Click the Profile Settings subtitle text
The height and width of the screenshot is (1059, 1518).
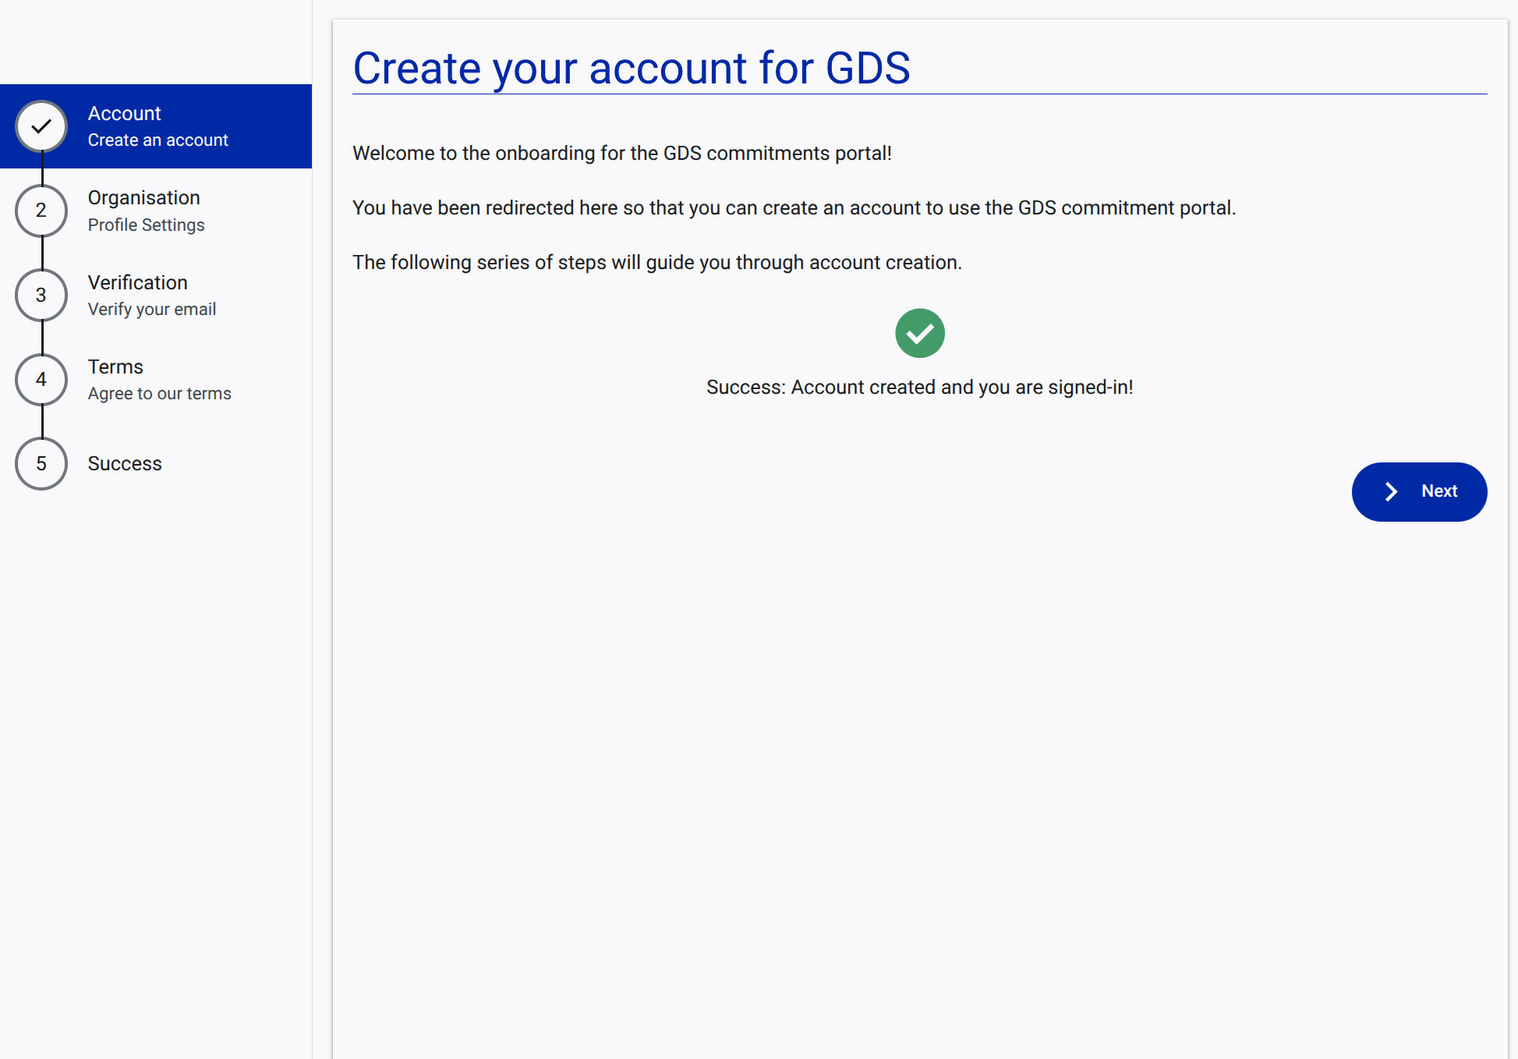[x=146, y=225]
